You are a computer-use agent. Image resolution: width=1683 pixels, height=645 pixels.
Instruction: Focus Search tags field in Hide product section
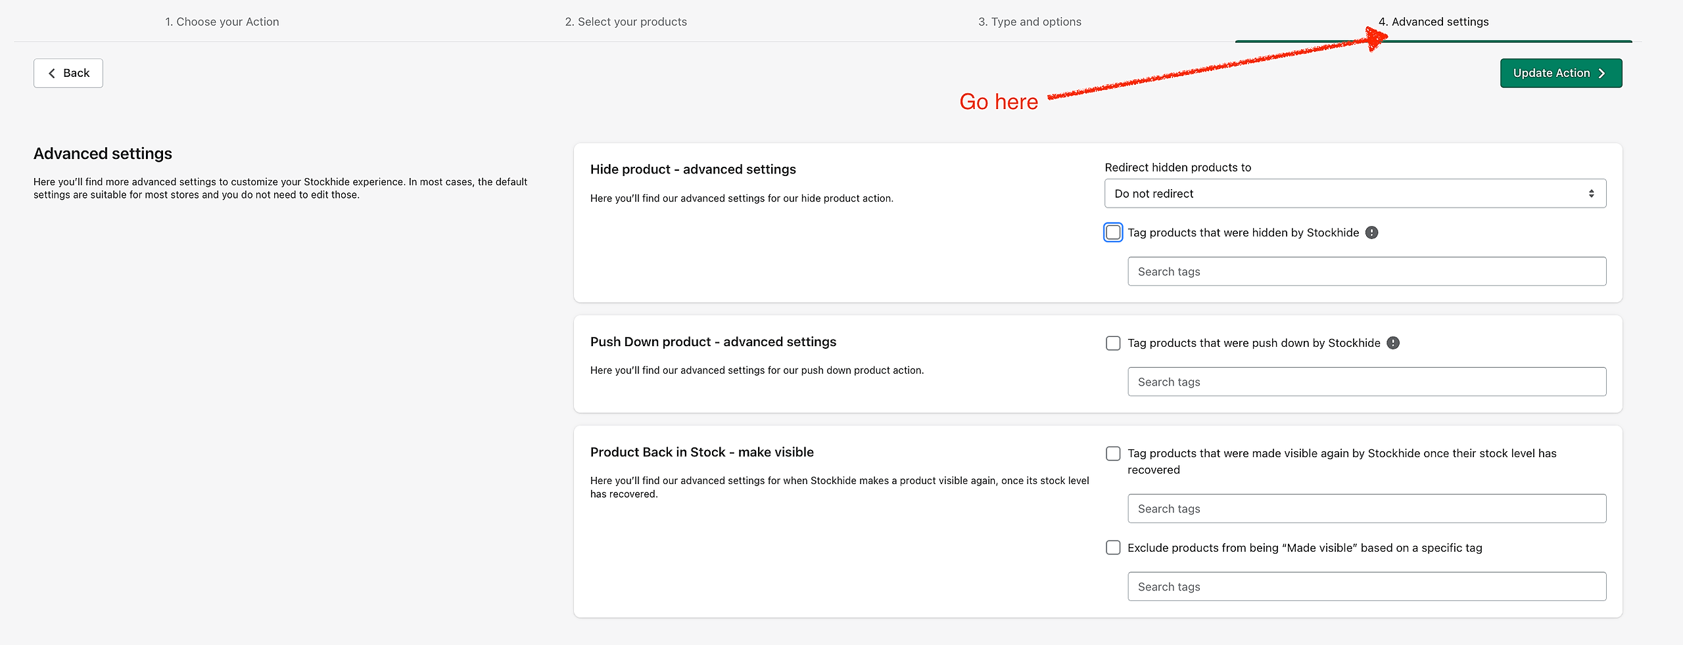[1367, 271]
